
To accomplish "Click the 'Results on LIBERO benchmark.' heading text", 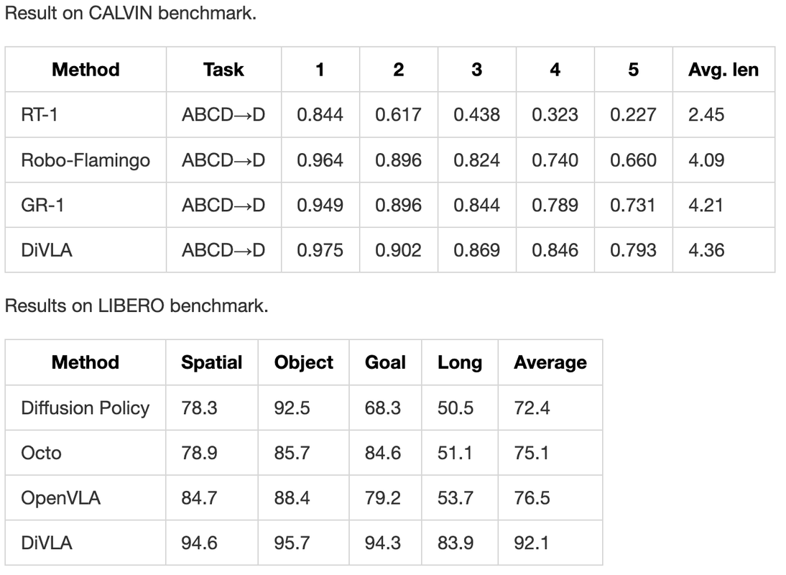I will coord(137,305).
